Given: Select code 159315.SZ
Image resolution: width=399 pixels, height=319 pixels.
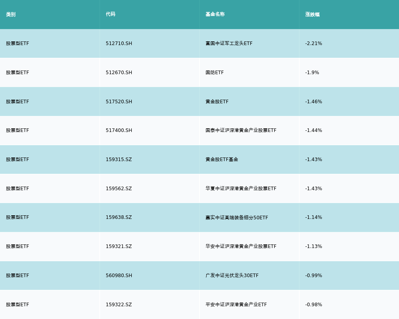Looking at the screenshot, I should (x=119, y=159).
